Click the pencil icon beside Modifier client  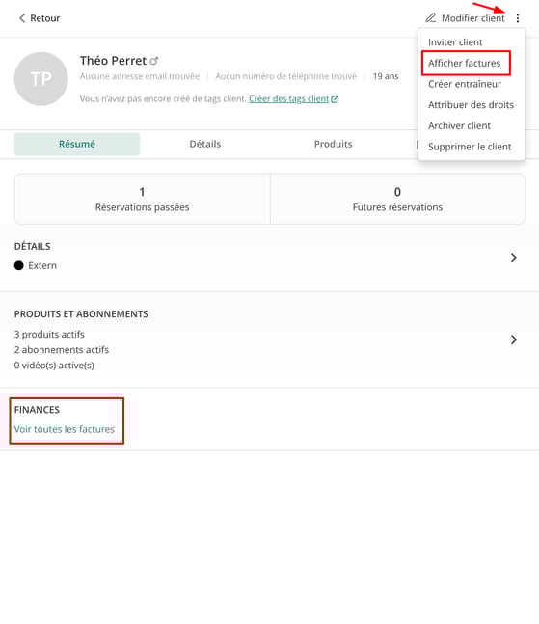[431, 18]
